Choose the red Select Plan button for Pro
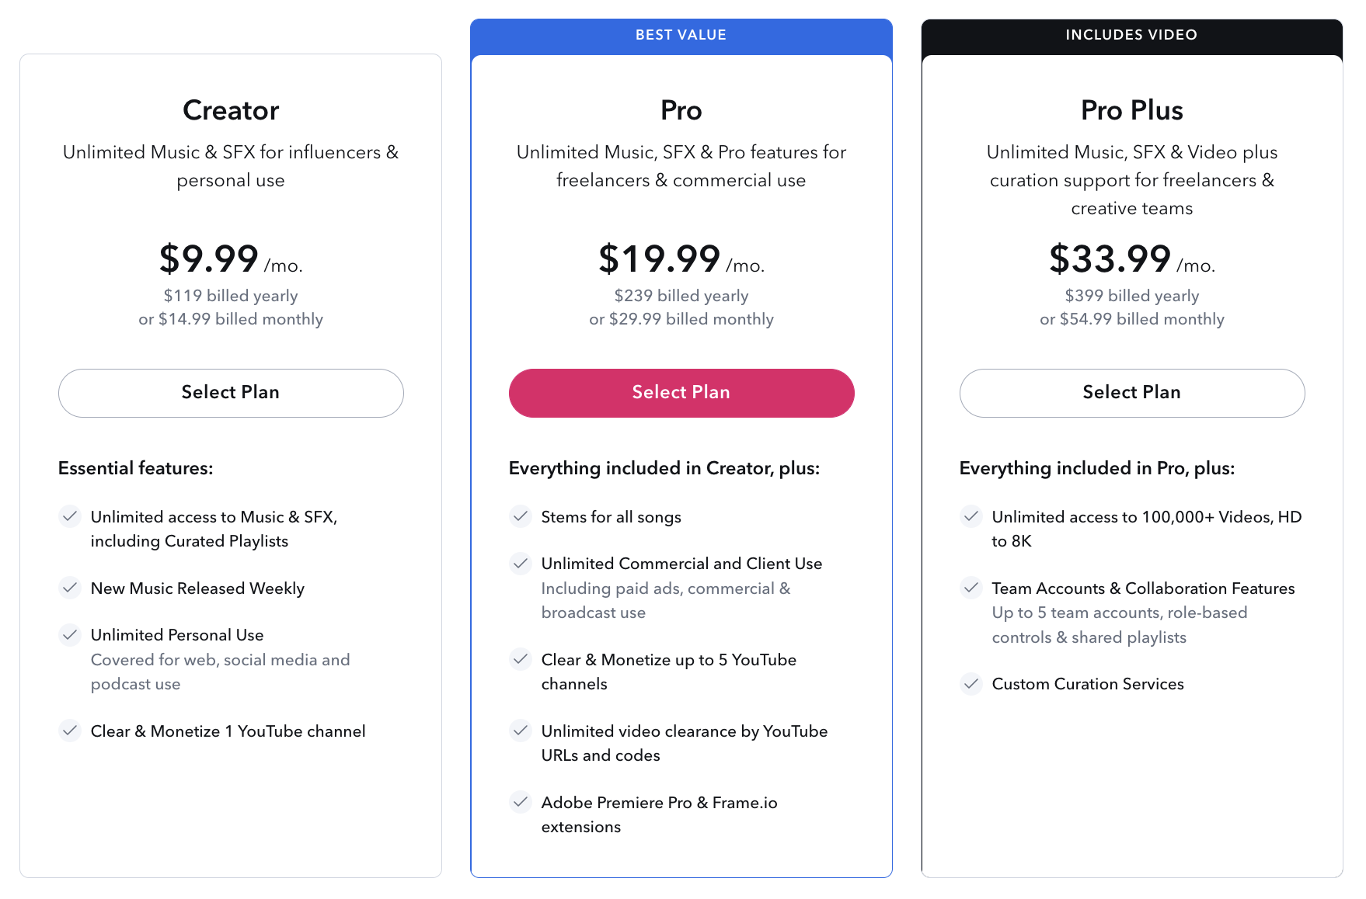Viewport: 1366px width, 899px height. click(x=681, y=393)
